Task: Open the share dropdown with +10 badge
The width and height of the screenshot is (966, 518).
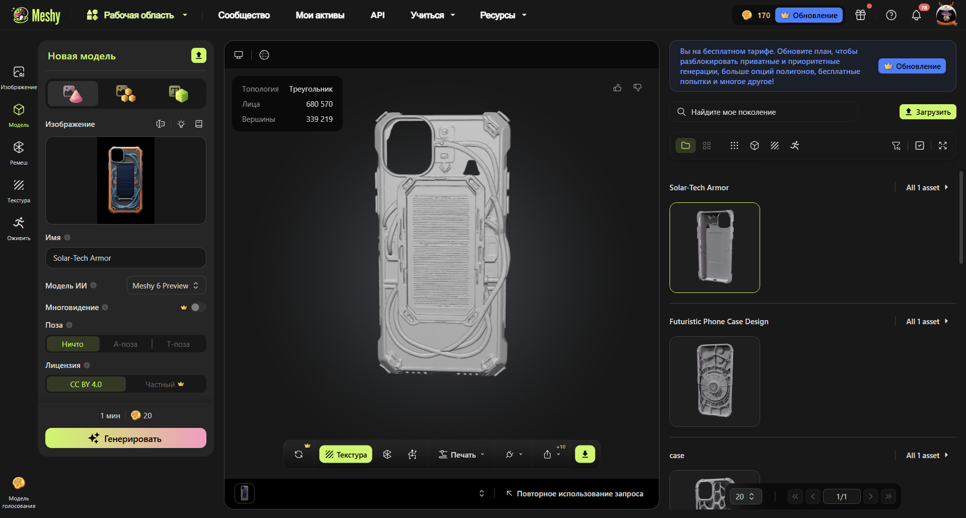Action: coord(553,454)
